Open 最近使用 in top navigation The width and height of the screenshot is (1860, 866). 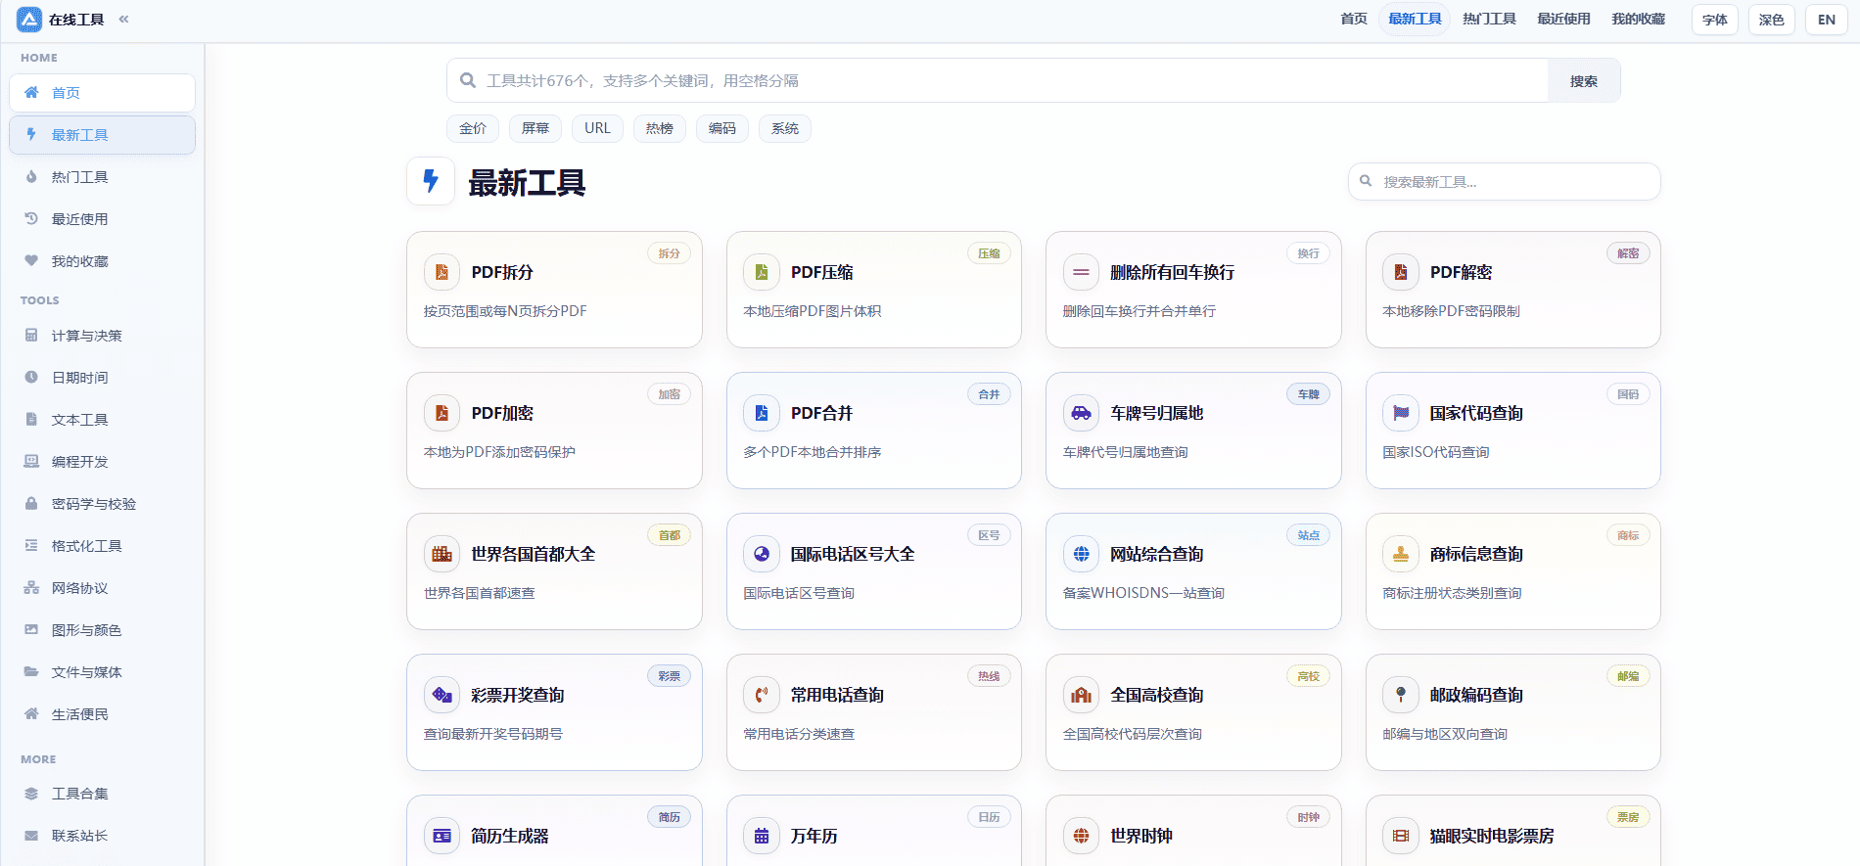(x=1563, y=19)
